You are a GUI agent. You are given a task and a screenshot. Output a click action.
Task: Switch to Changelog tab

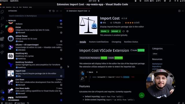pos(116,42)
